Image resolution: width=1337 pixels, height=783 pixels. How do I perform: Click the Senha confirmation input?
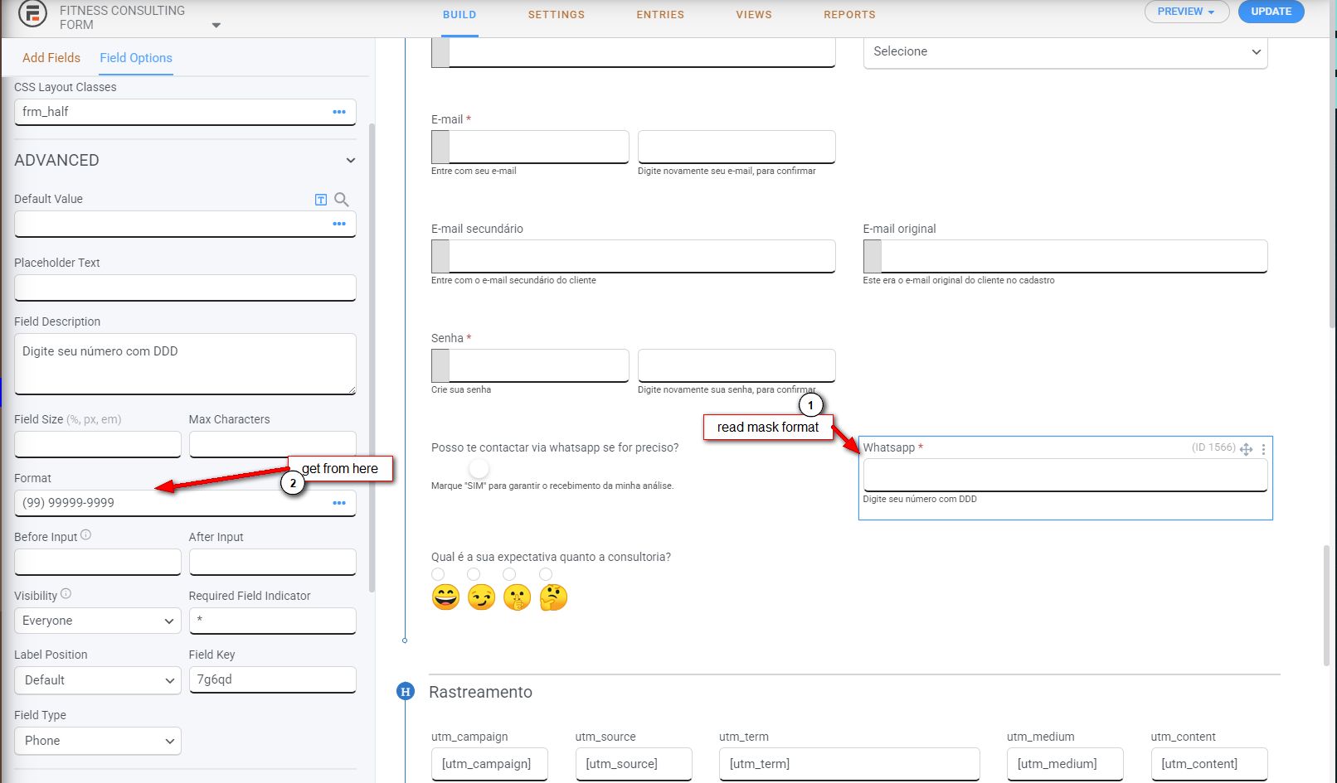point(737,365)
